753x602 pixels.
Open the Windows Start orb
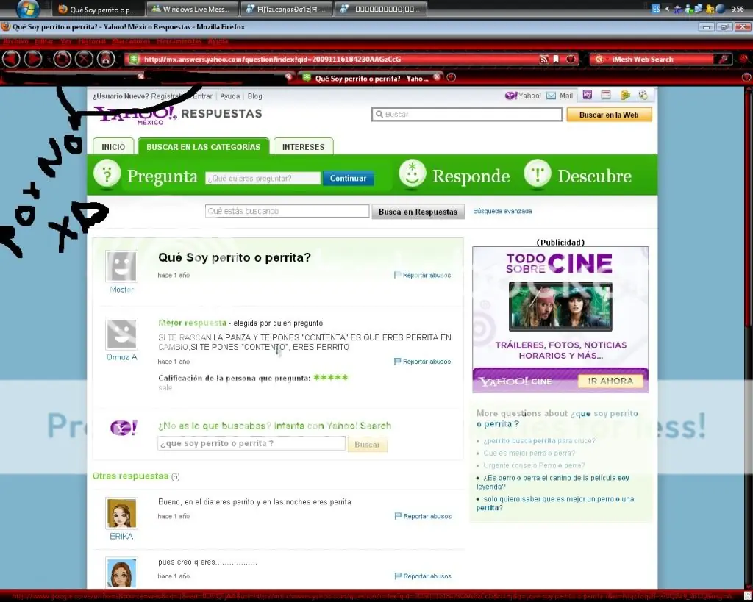[x=28, y=8]
